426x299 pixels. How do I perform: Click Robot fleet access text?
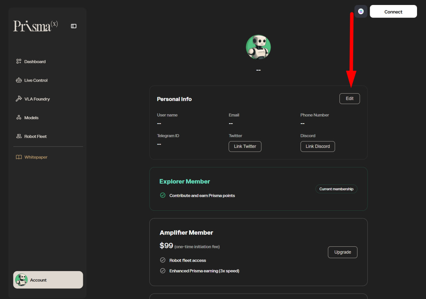[188, 260]
